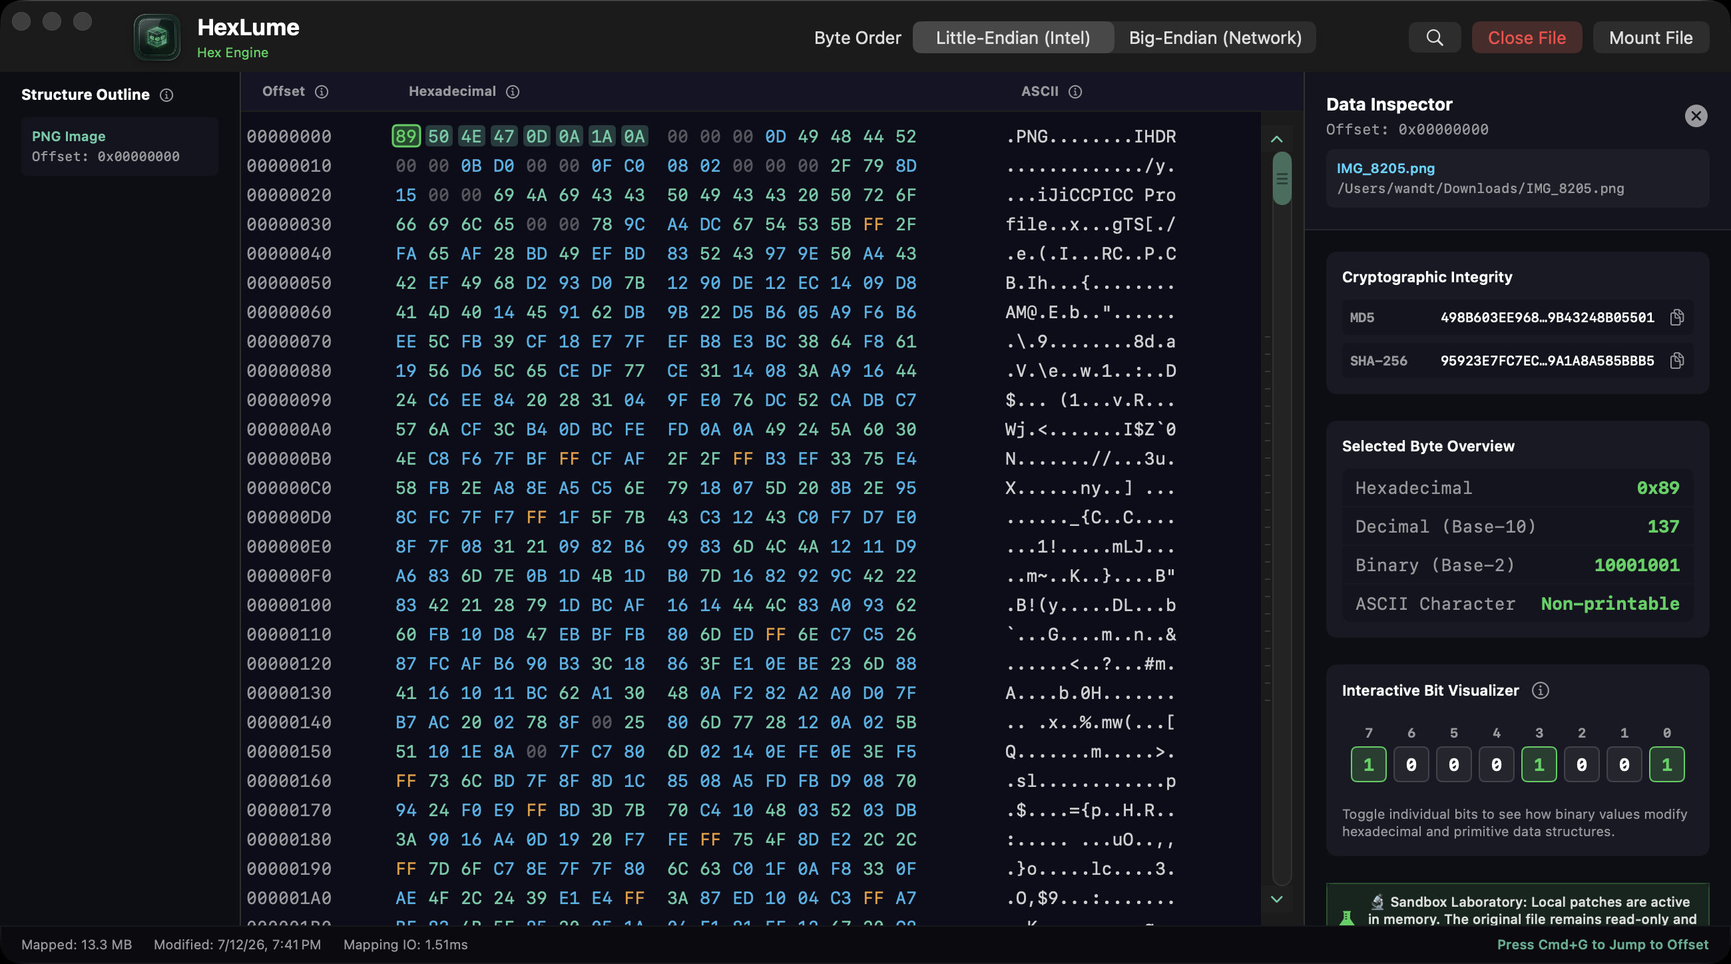
Task: Toggle bit 1 in Bit Visualizer
Action: [1624, 764]
